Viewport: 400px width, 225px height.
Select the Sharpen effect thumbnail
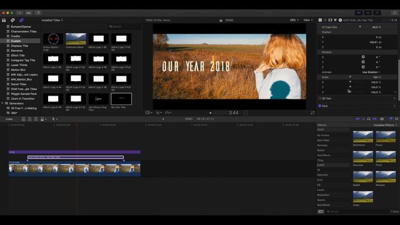[386, 177]
